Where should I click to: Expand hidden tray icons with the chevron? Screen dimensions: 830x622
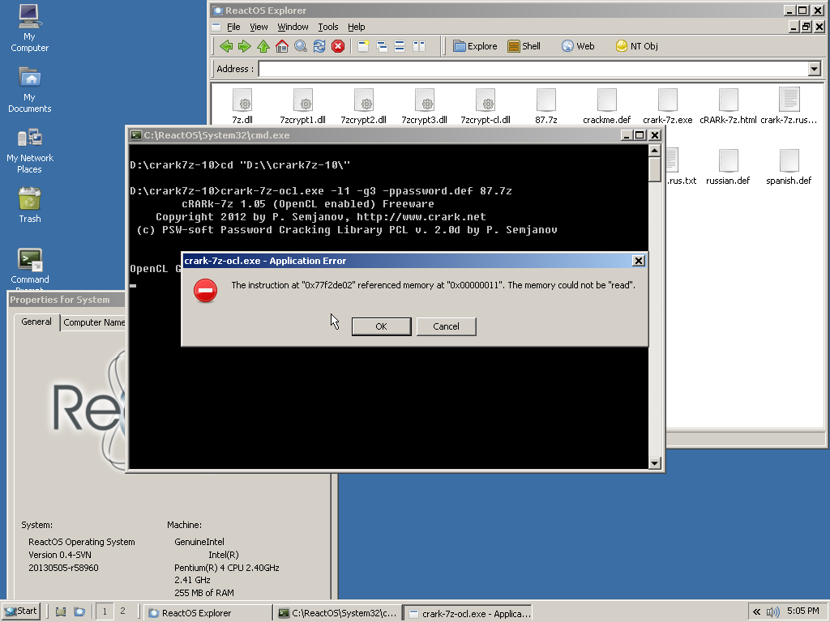tap(756, 612)
